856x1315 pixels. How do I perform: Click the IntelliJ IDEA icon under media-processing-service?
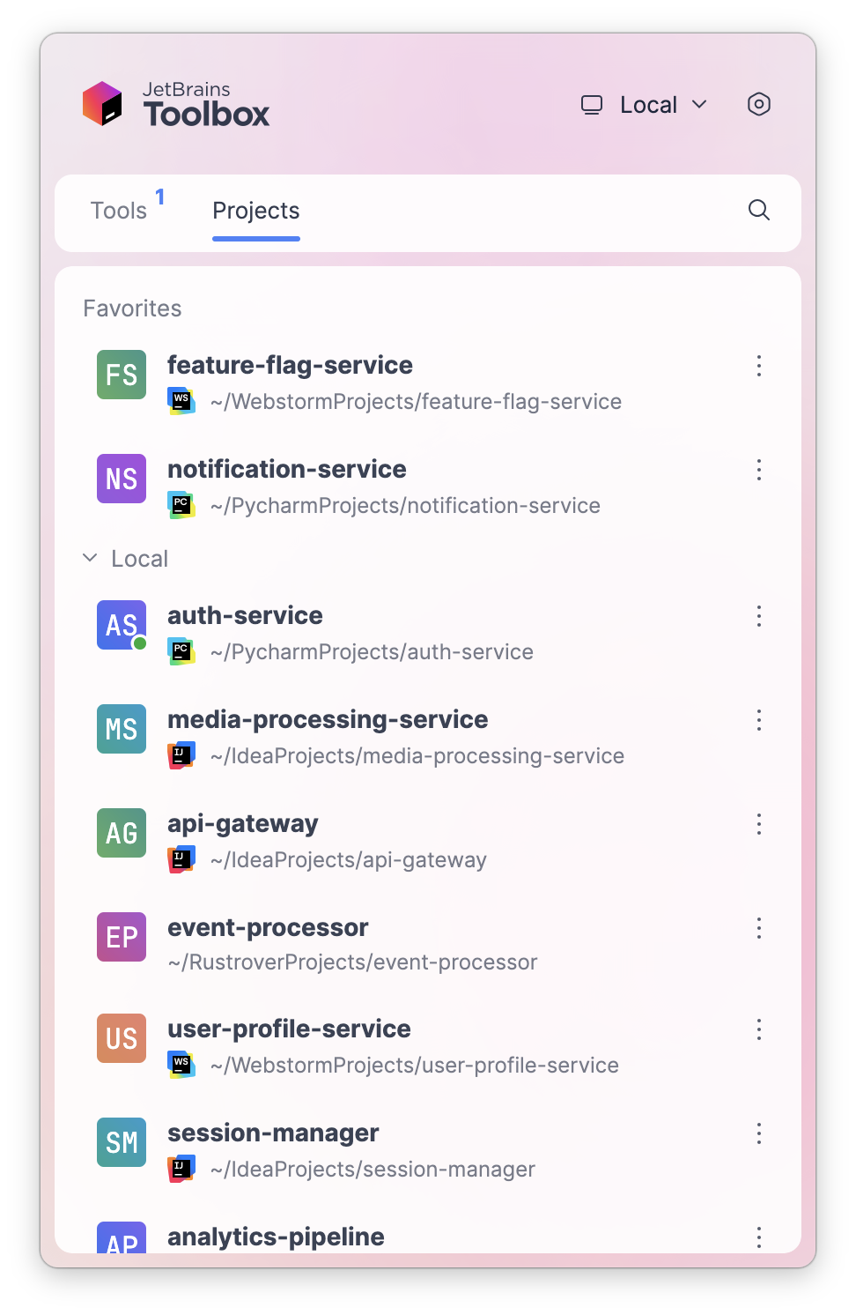click(x=181, y=755)
